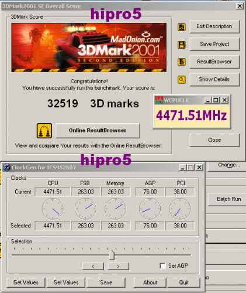
Task: Click the Change... button in background window
Action: pyautogui.click(x=227, y=166)
